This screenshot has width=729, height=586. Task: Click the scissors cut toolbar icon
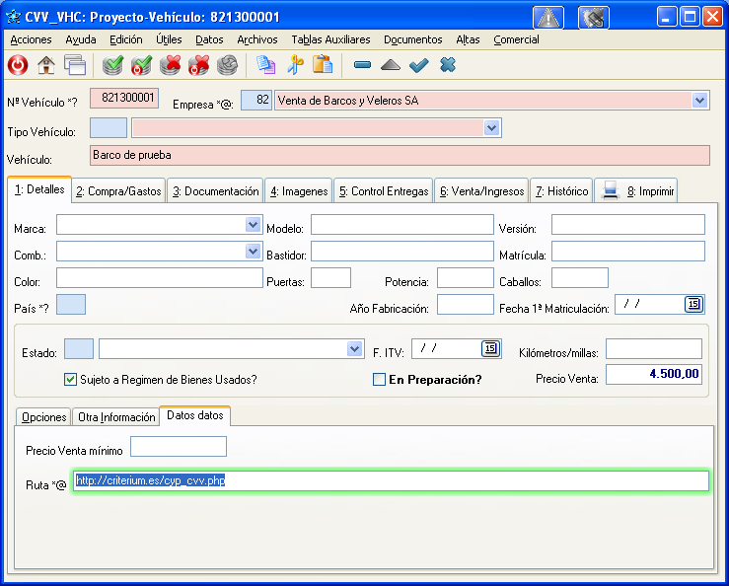294,65
